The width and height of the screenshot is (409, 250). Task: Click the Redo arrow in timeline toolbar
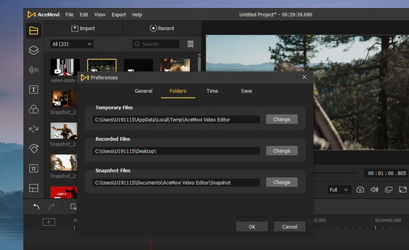(x=52, y=207)
